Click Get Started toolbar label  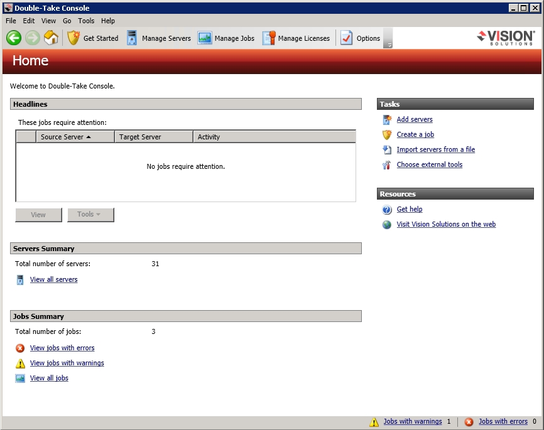click(x=101, y=38)
